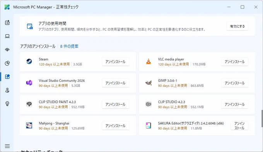
Task: Uninstall SAKURA Editor
Action: [239, 126]
